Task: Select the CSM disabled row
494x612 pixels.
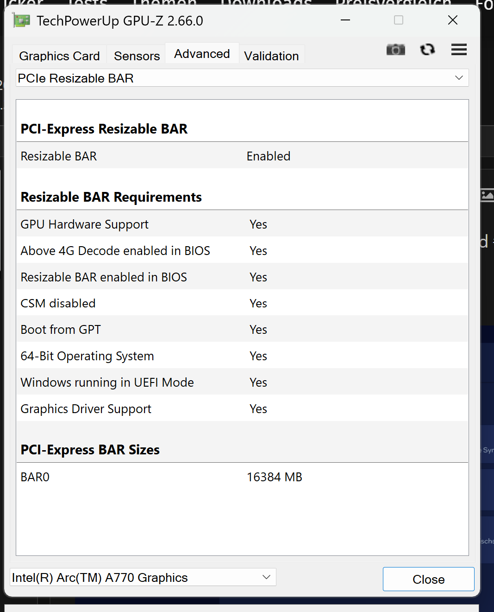Action: click(x=242, y=303)
